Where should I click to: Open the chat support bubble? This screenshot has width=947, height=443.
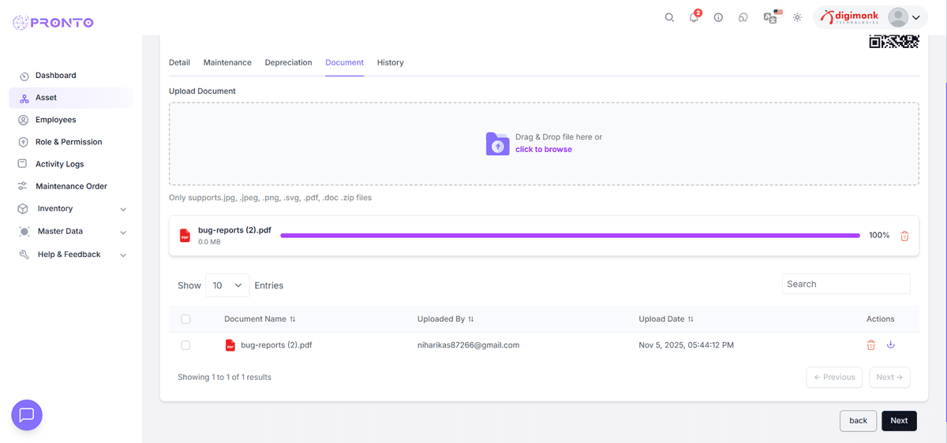[x=27, y=415]
